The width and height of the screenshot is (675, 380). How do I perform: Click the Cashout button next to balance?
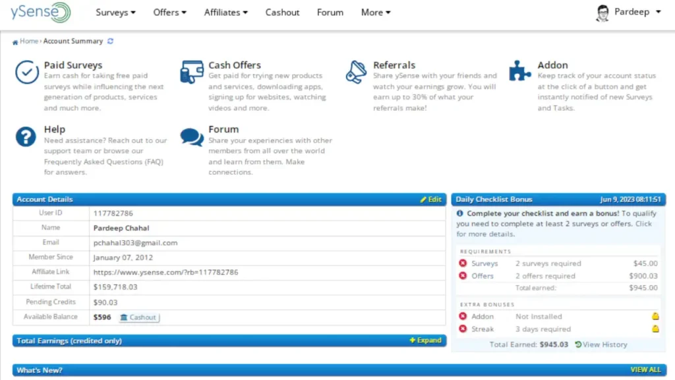(138, 317)
